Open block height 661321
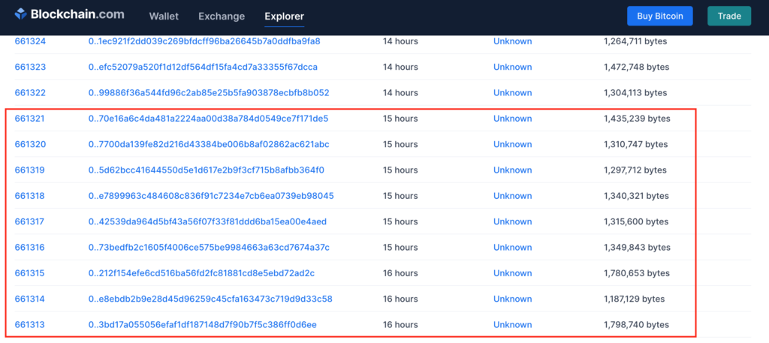769x343 pixels. click(x=30, y=119)
